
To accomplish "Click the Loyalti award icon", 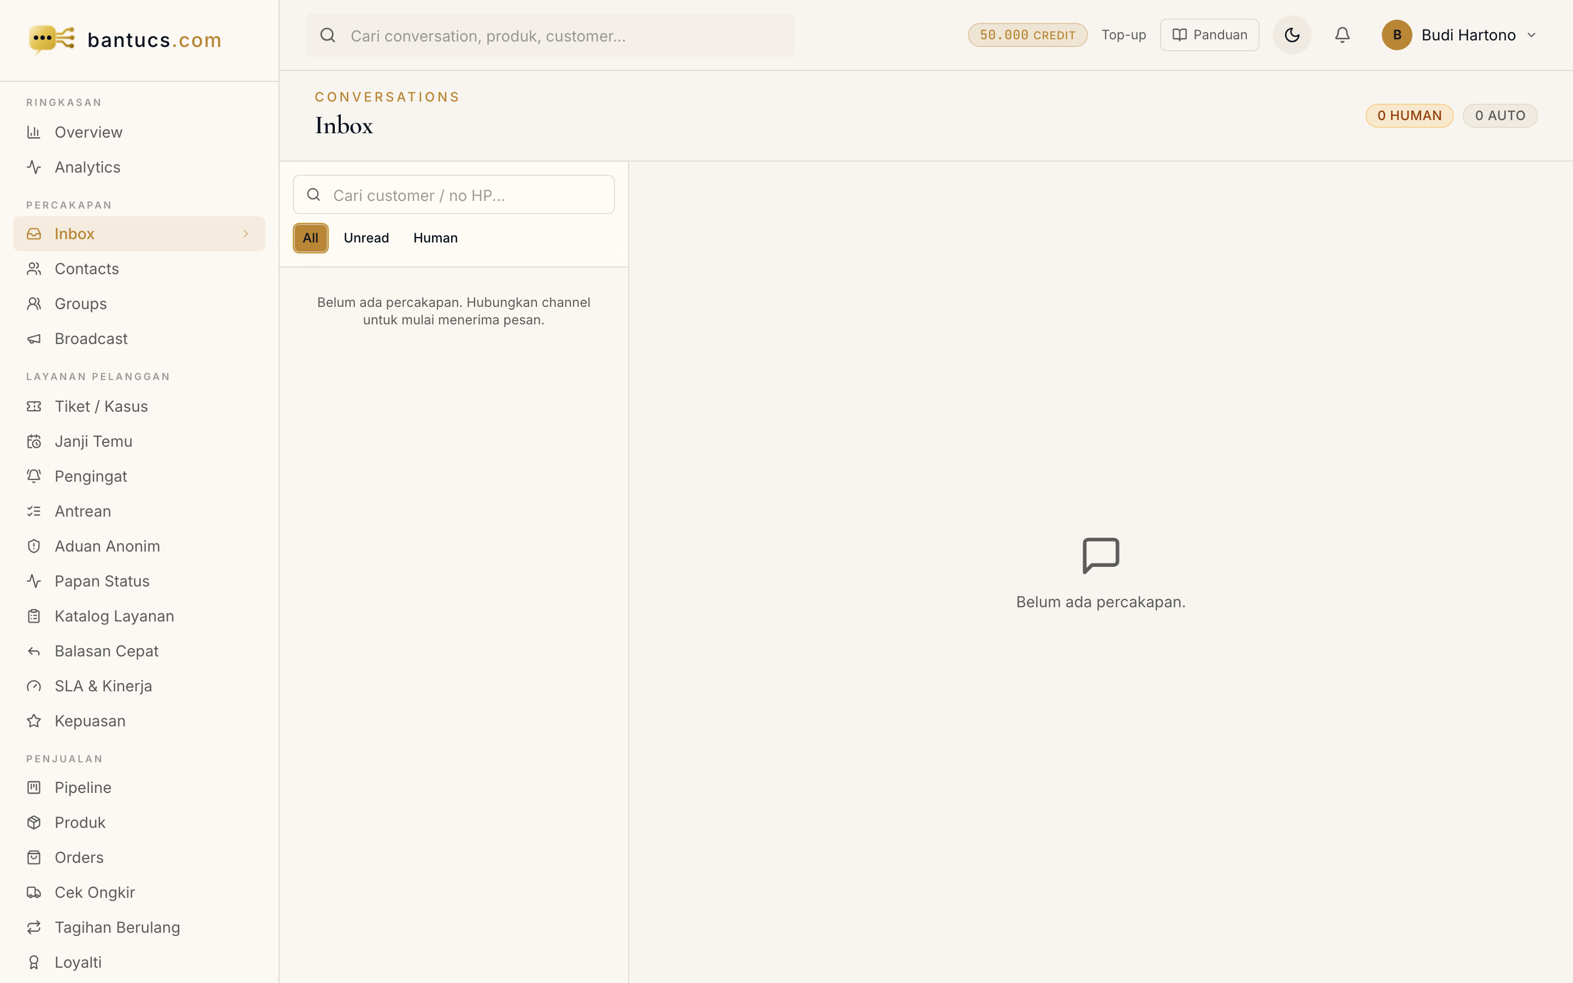I will tap(34, 962).
